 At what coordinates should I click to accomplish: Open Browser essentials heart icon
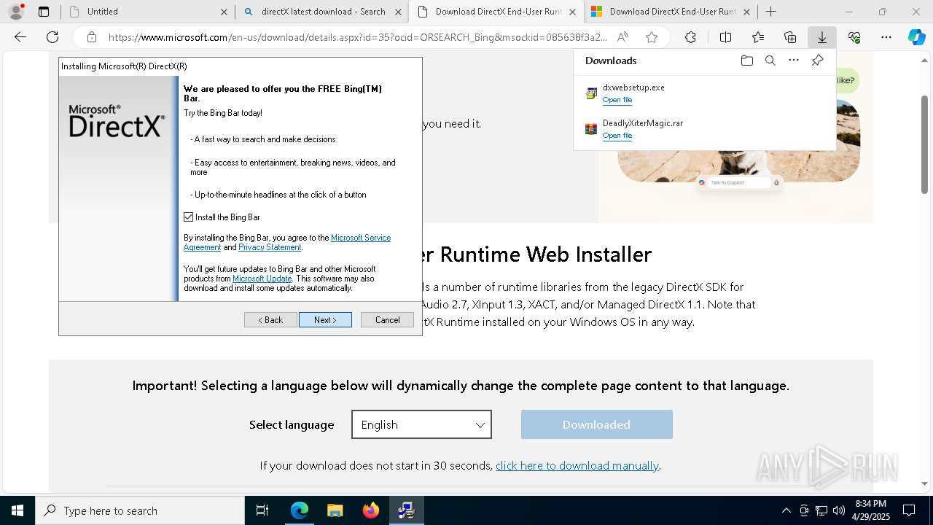[x=854, y=37]
